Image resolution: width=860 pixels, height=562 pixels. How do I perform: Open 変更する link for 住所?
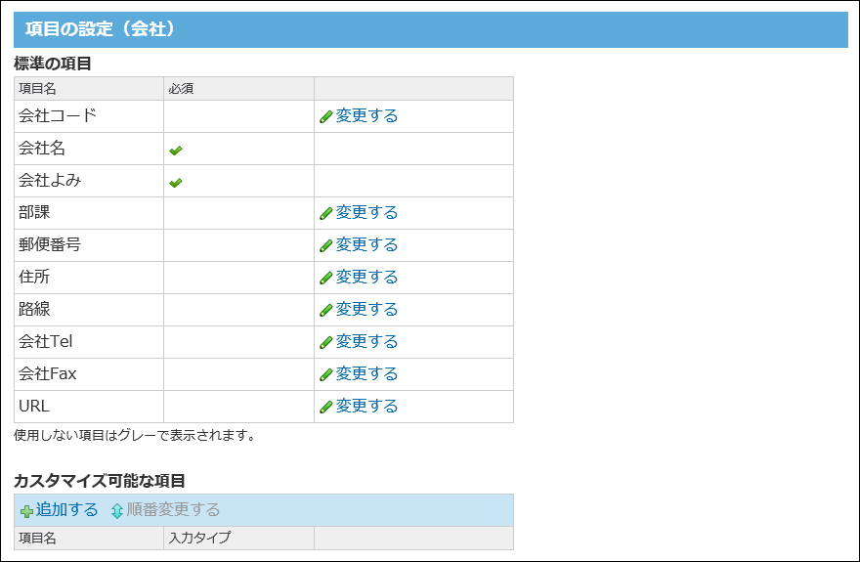tap(366, 277)
